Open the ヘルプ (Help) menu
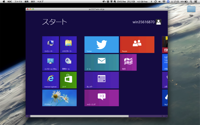 point(40,2)
